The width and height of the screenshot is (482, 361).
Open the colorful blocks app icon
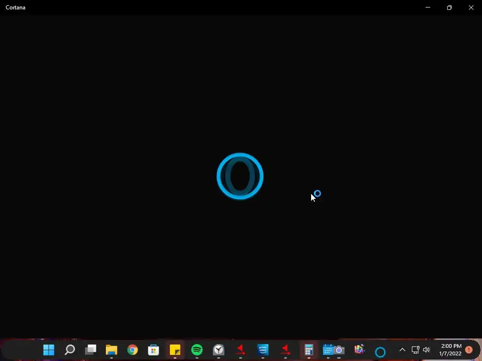359,349
